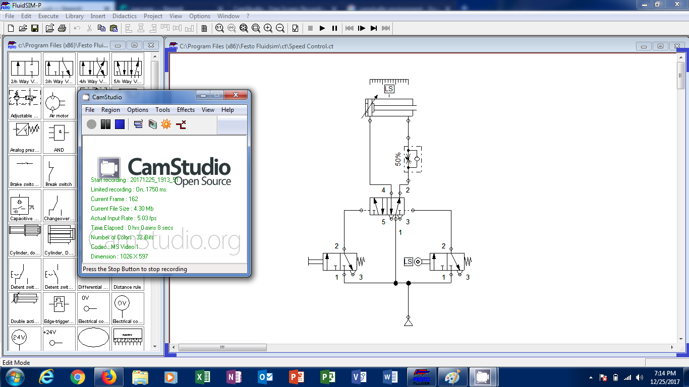
Task: Click 'Current Frame : 162' text in CamStudio
Action: [114, 199]
